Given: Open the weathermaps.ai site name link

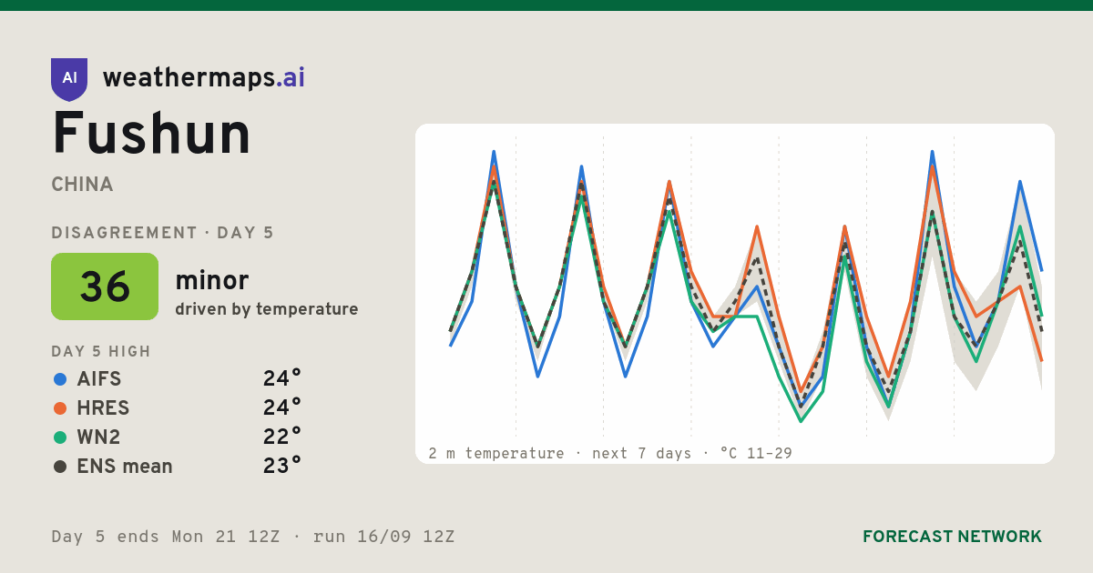Looking at the screenshot, I should (x=204, y=78).
